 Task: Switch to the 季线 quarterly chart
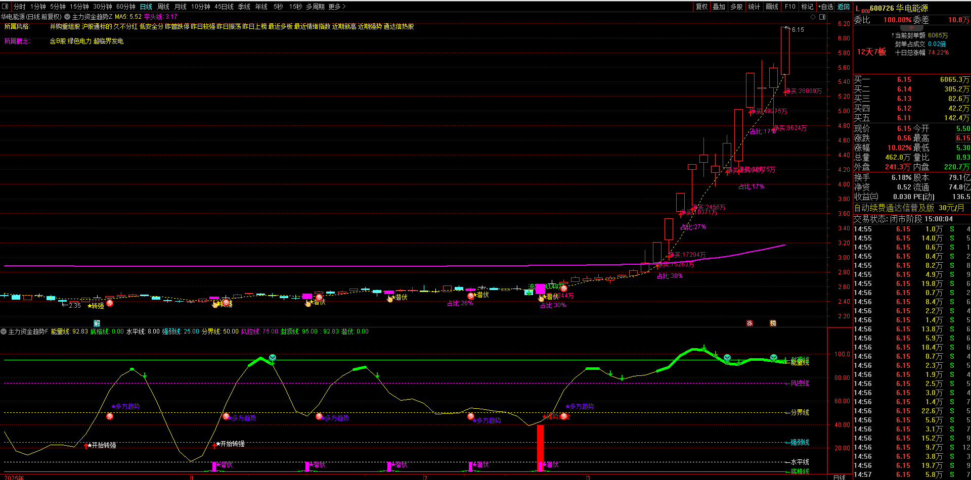click(x=244, y=7)
